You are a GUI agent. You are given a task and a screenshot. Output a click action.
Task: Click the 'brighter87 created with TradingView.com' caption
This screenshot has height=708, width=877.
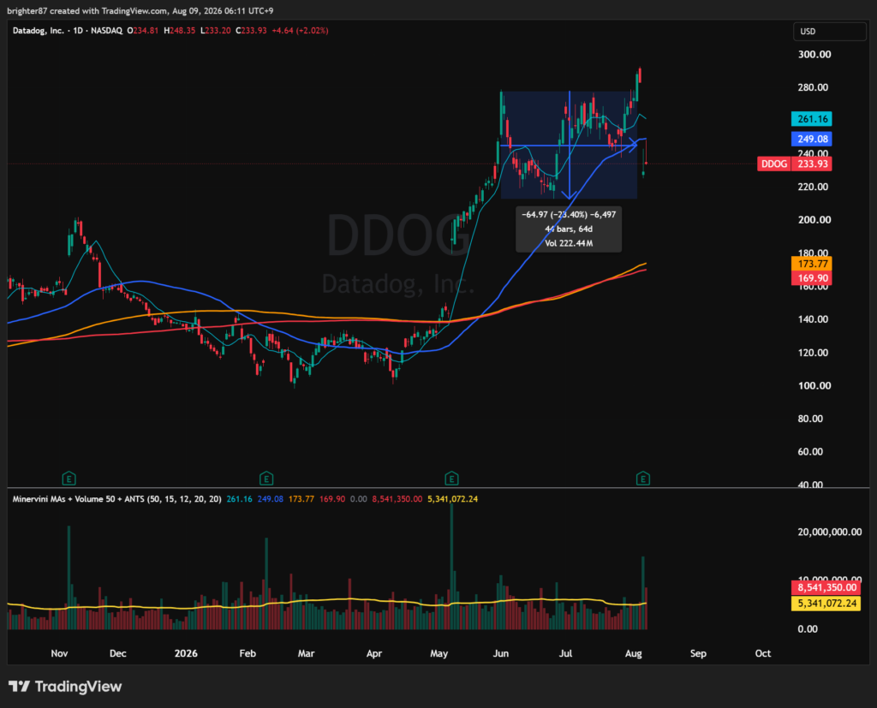[x=87, y=10]
